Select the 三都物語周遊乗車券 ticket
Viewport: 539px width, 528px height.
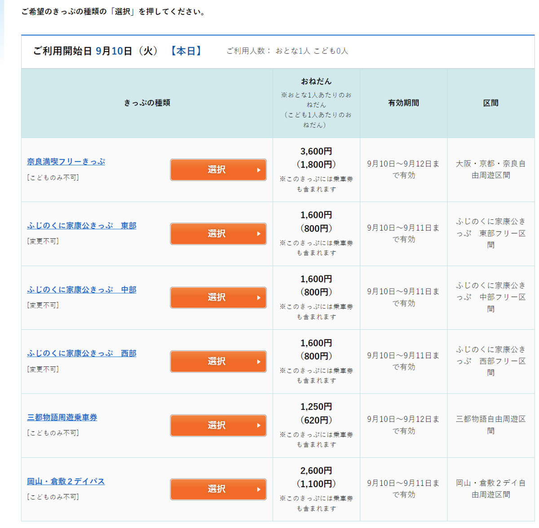click(x=218, y=425)
